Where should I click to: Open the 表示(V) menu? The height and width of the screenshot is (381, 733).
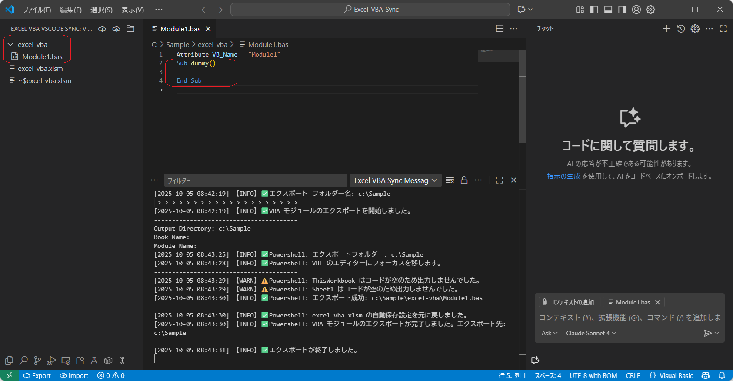[x=133, y=10]
